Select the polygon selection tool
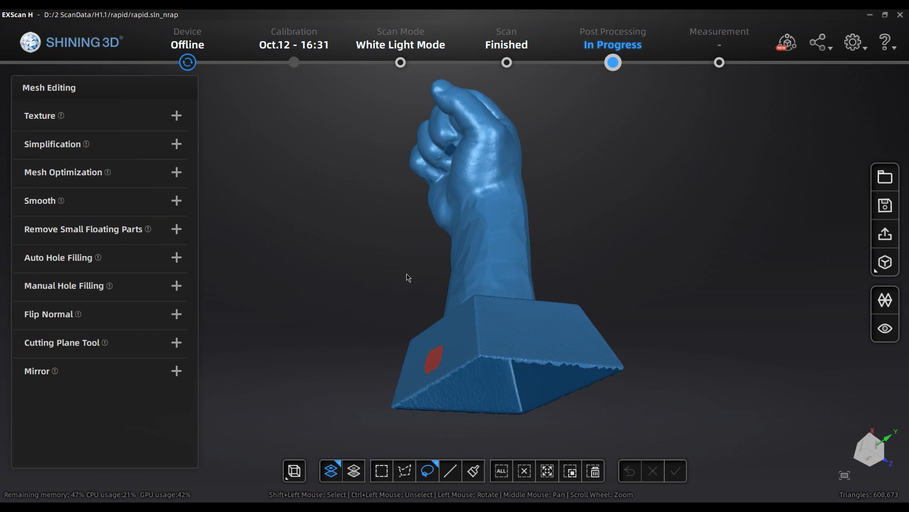Image resolution: width=909 pixels, height=512 pixels. coord(404,471)
